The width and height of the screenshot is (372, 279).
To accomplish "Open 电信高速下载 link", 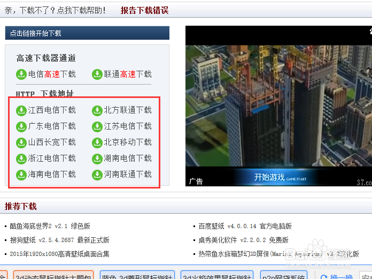I will [52, 74].
